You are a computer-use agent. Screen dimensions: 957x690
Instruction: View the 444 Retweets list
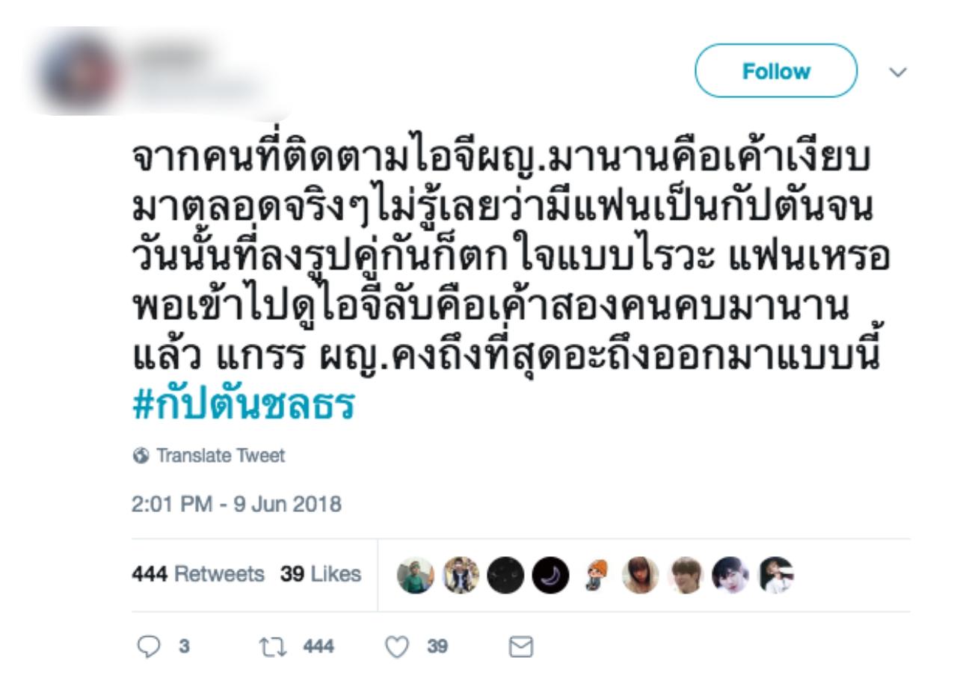(198, 573)
